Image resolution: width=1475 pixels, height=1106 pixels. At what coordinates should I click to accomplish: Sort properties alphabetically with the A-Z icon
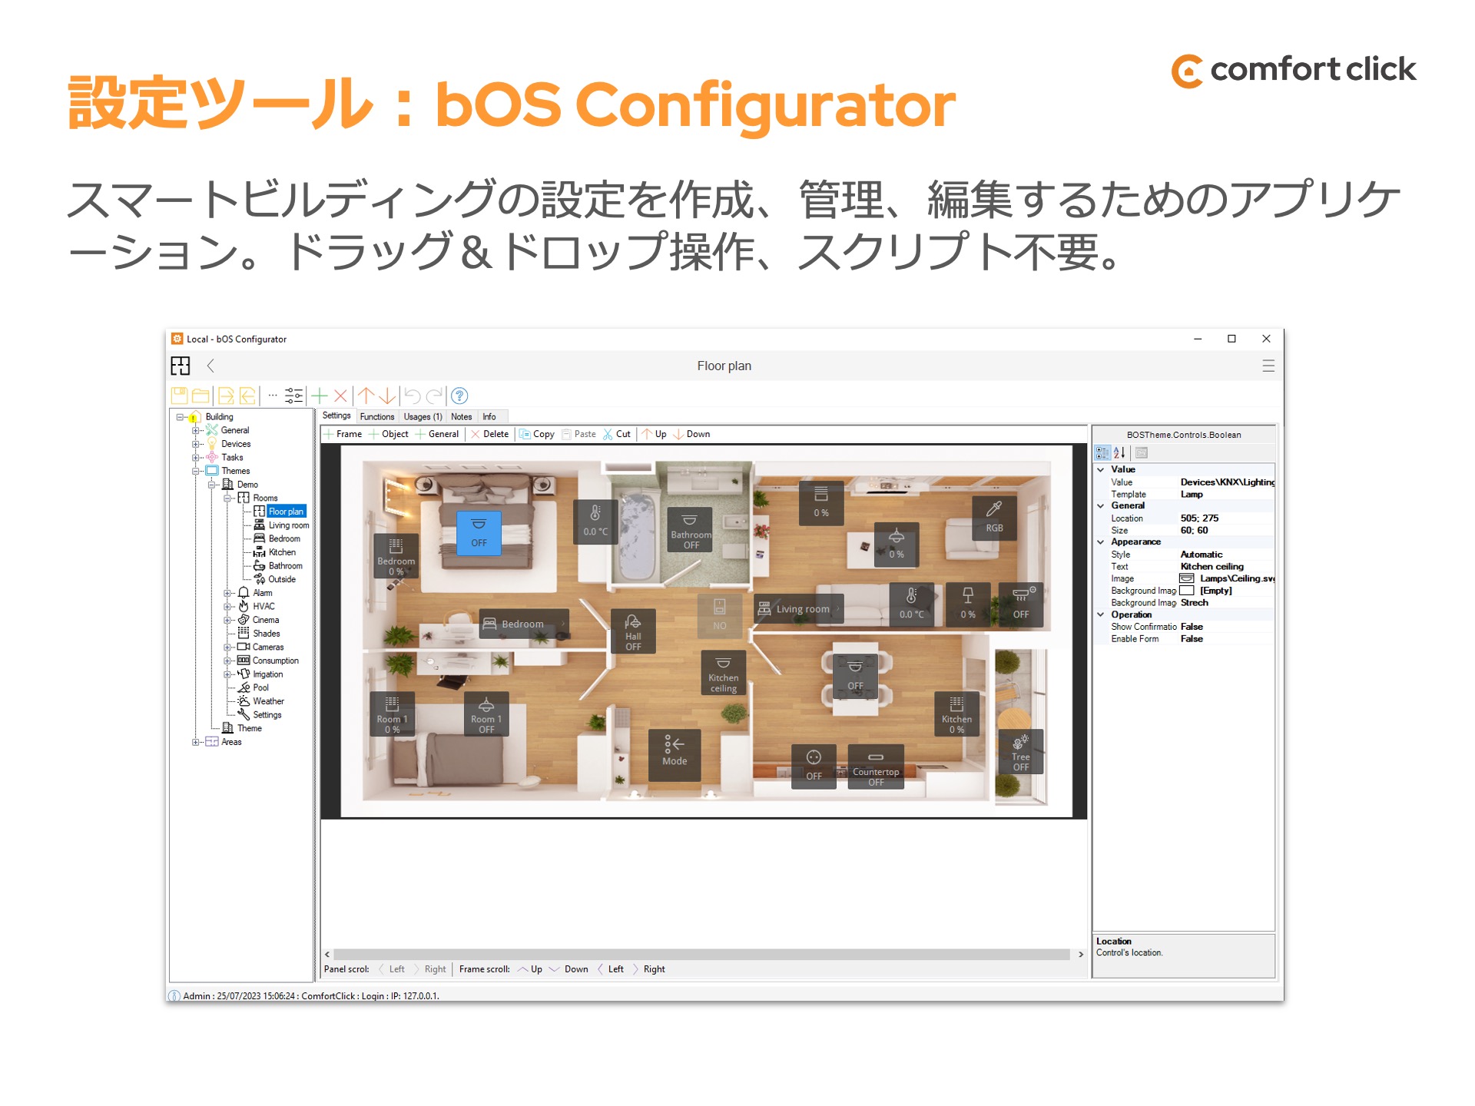coord(1120,453)
